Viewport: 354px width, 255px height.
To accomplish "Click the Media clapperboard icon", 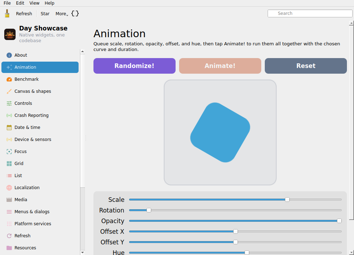I will pos(9,200).
